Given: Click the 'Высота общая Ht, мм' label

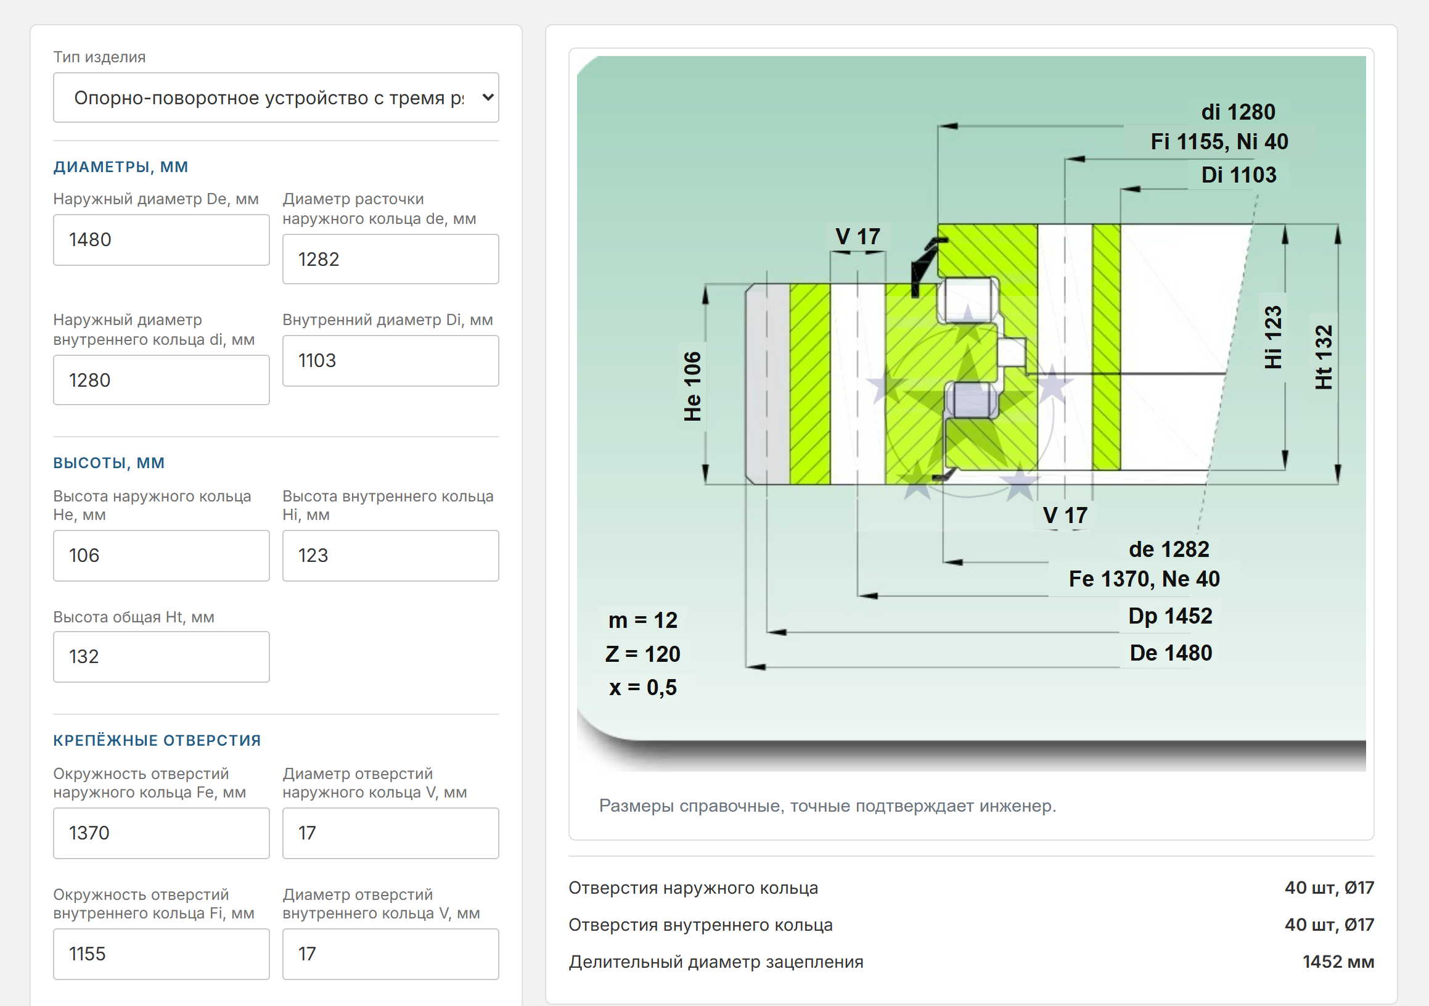Looking at the screenshot, I should pyautogui.click(x=134, y=617).
